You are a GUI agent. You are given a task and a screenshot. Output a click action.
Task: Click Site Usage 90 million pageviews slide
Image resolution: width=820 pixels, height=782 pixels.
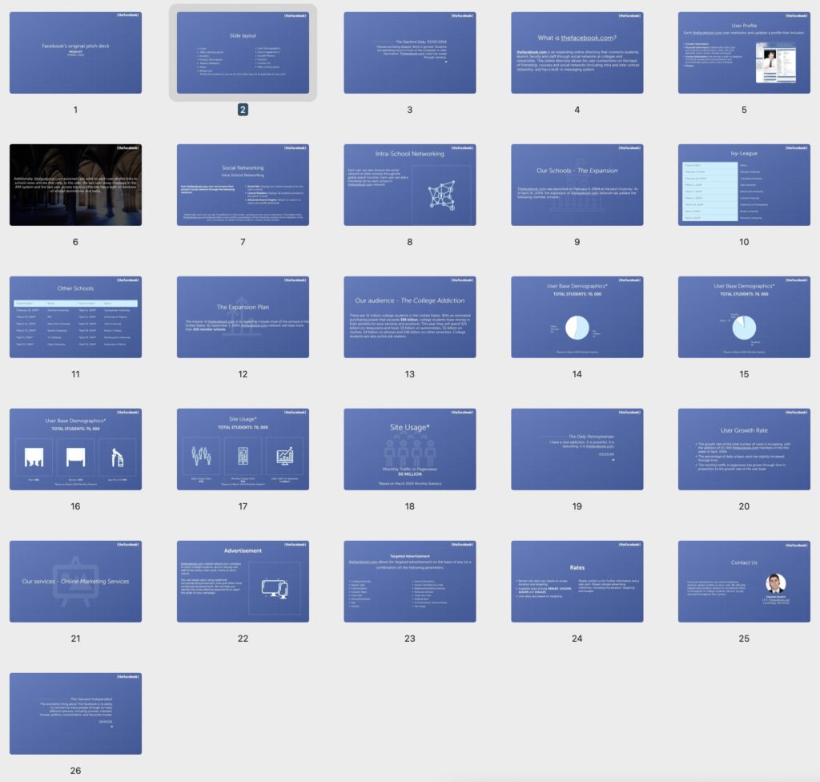[409, 449]
